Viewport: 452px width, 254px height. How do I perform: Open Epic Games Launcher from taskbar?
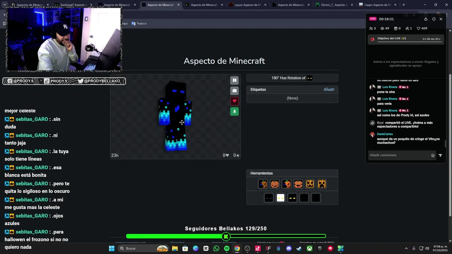pyautogui.click(x=320, y=248)
